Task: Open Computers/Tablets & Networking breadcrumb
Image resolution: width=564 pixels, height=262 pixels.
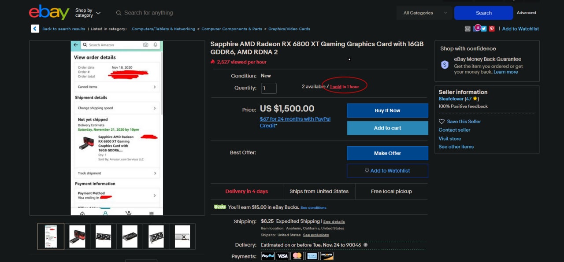Action: (x=163, y=29)
